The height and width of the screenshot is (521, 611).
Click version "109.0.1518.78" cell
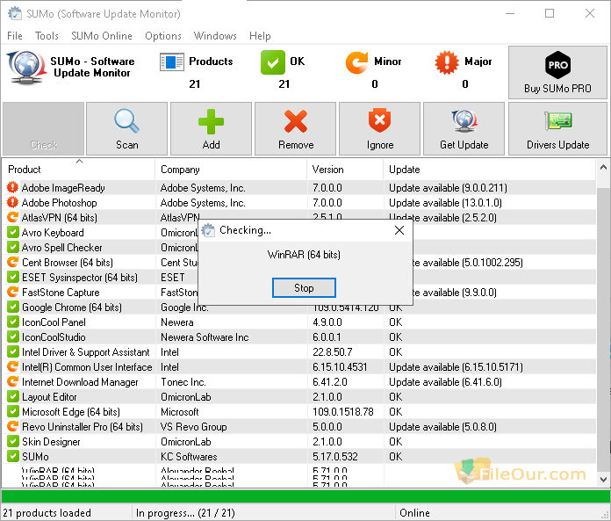click(343, 411)
